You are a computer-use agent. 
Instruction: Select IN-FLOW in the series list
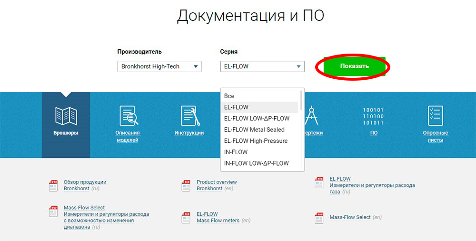(x=259, y=152)
